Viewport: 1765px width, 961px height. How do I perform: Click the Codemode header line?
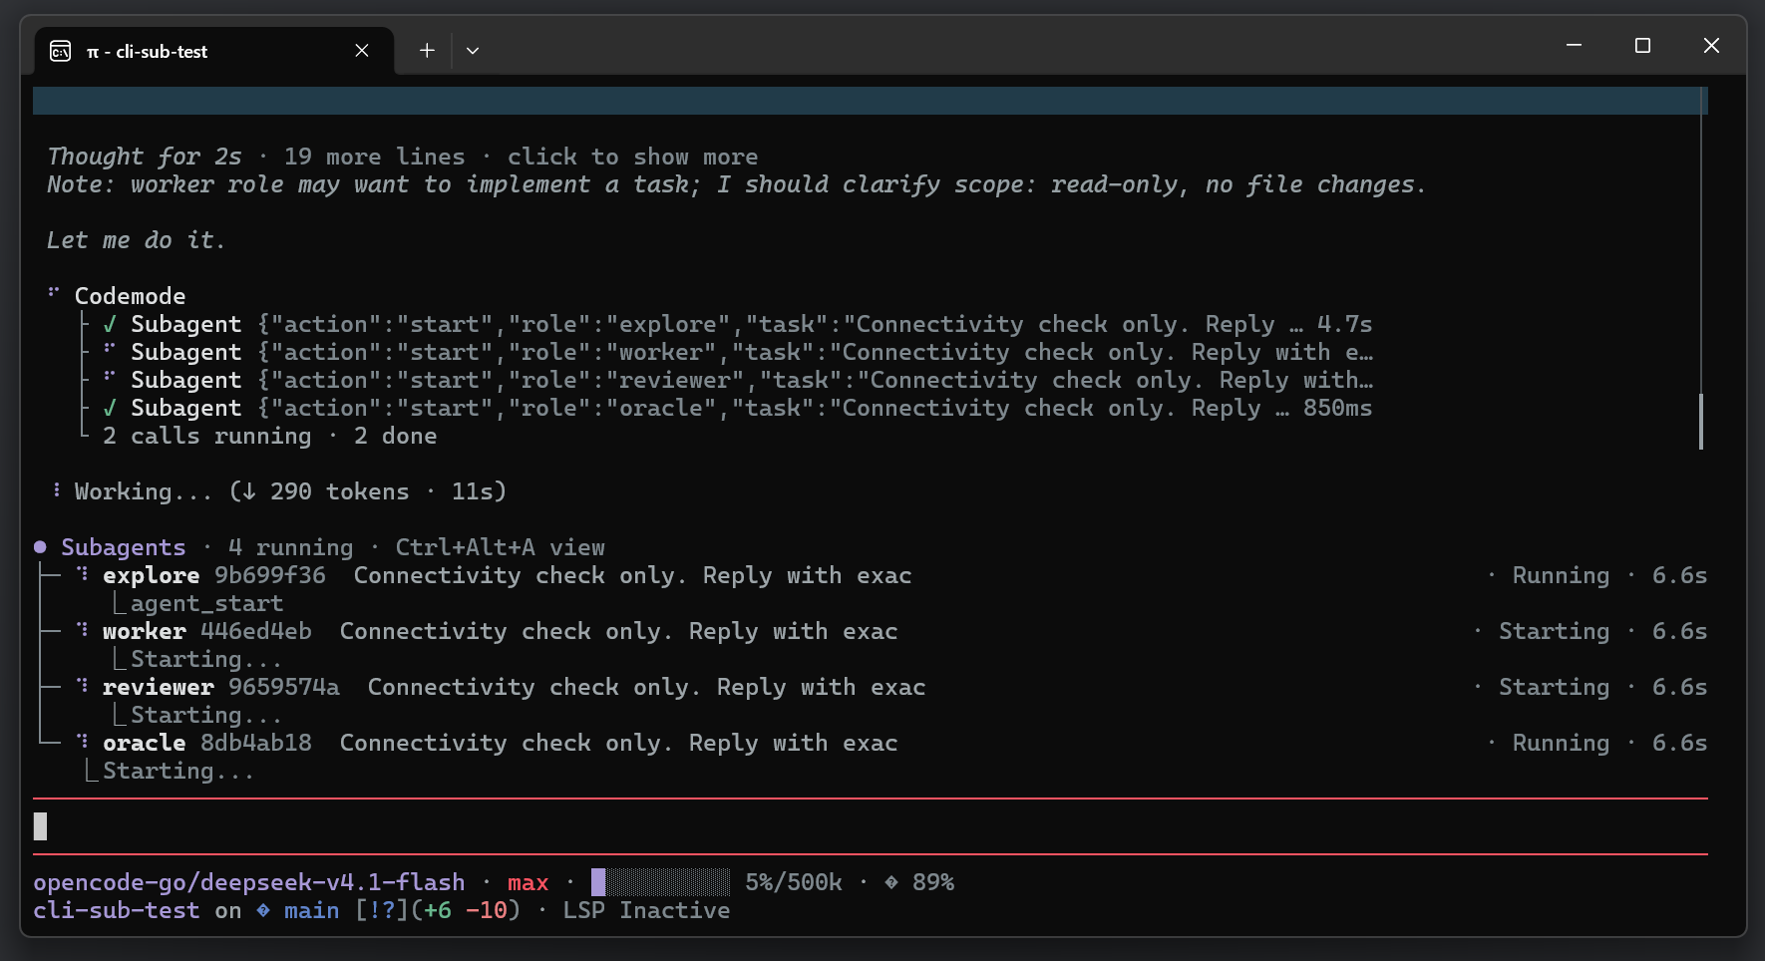(x=130, y=296)
